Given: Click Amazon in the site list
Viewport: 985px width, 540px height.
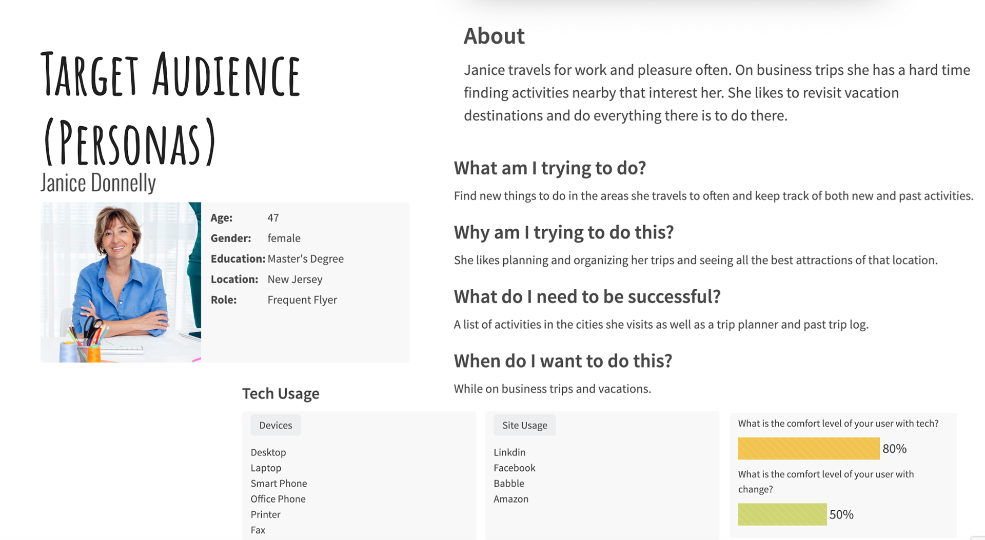Looking at the screenshot, I should (x=511, y=499).
